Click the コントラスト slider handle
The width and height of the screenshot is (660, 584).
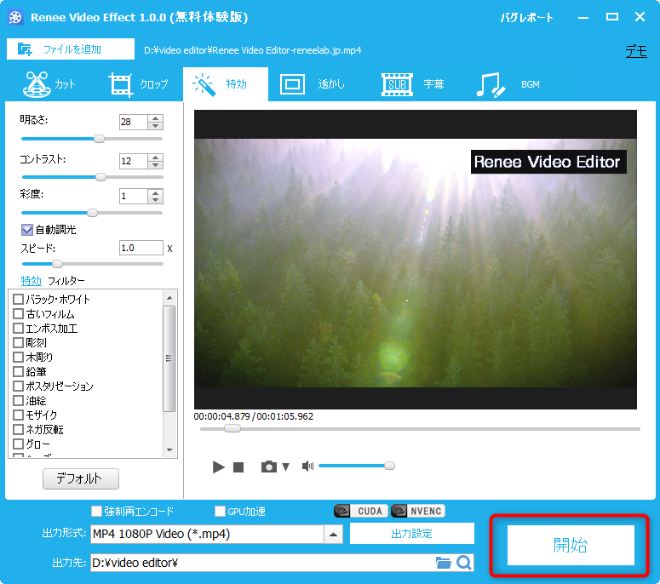tap(100, 177)
